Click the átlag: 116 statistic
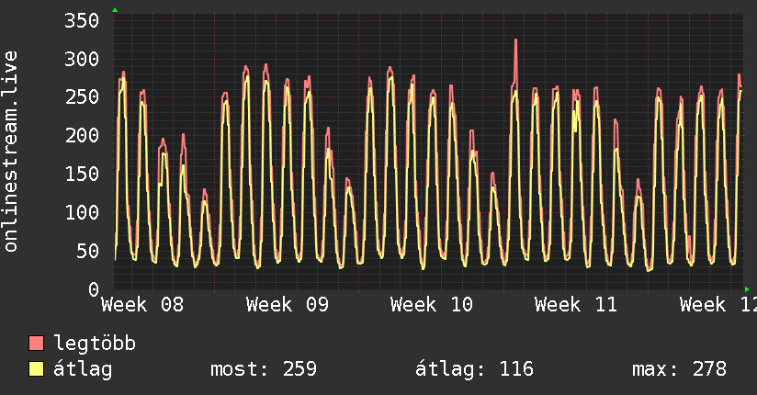Image resolution: width=757 pixels, height=395 pixels. [x=475, y=369]
